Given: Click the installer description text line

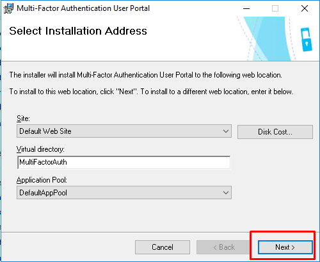Looking at the screenshot, I should point(146,75).
